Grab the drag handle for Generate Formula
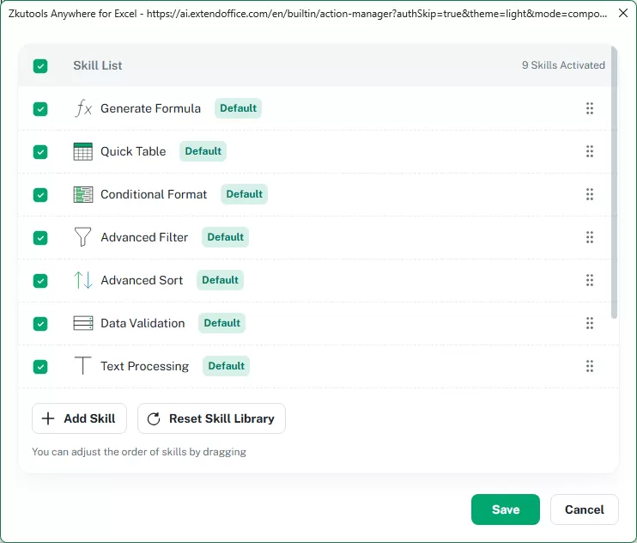 tap(590, 108)
